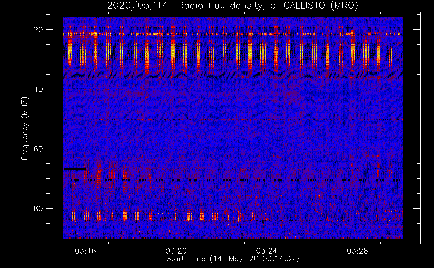Click the 03:24 time tick label

click(x=267, y=251)
